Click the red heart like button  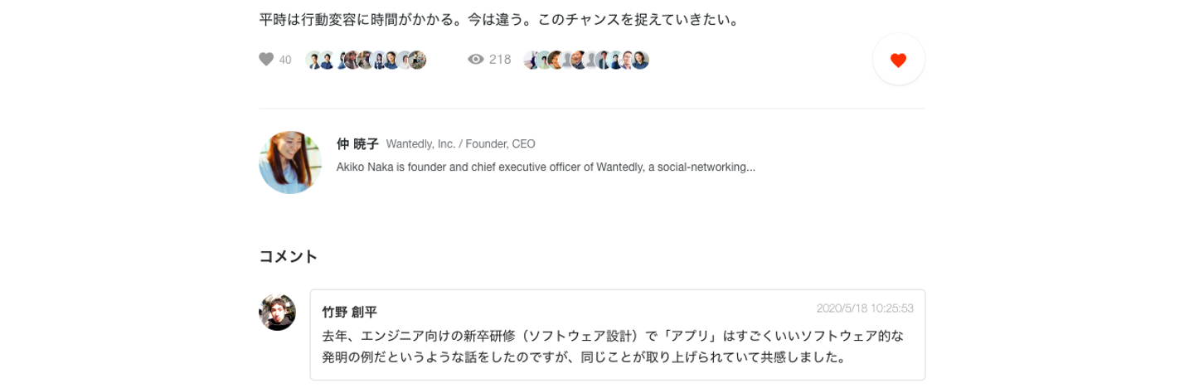(x=898, y=60)
